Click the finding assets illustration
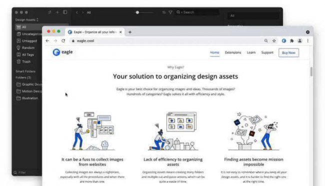This screenshot has height=186, width=325. click(x=253, y=131)
